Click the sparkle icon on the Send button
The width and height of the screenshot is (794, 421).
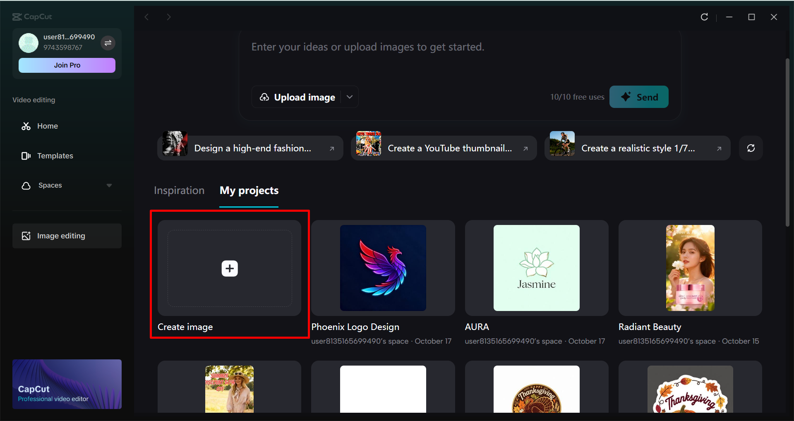[626, 97]
